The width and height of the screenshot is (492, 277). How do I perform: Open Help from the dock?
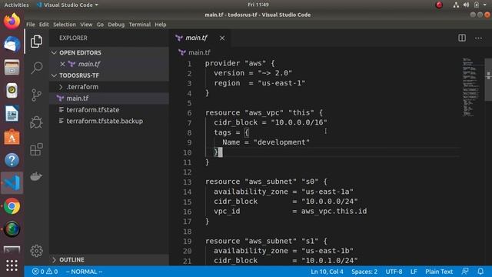coord(12,160)
